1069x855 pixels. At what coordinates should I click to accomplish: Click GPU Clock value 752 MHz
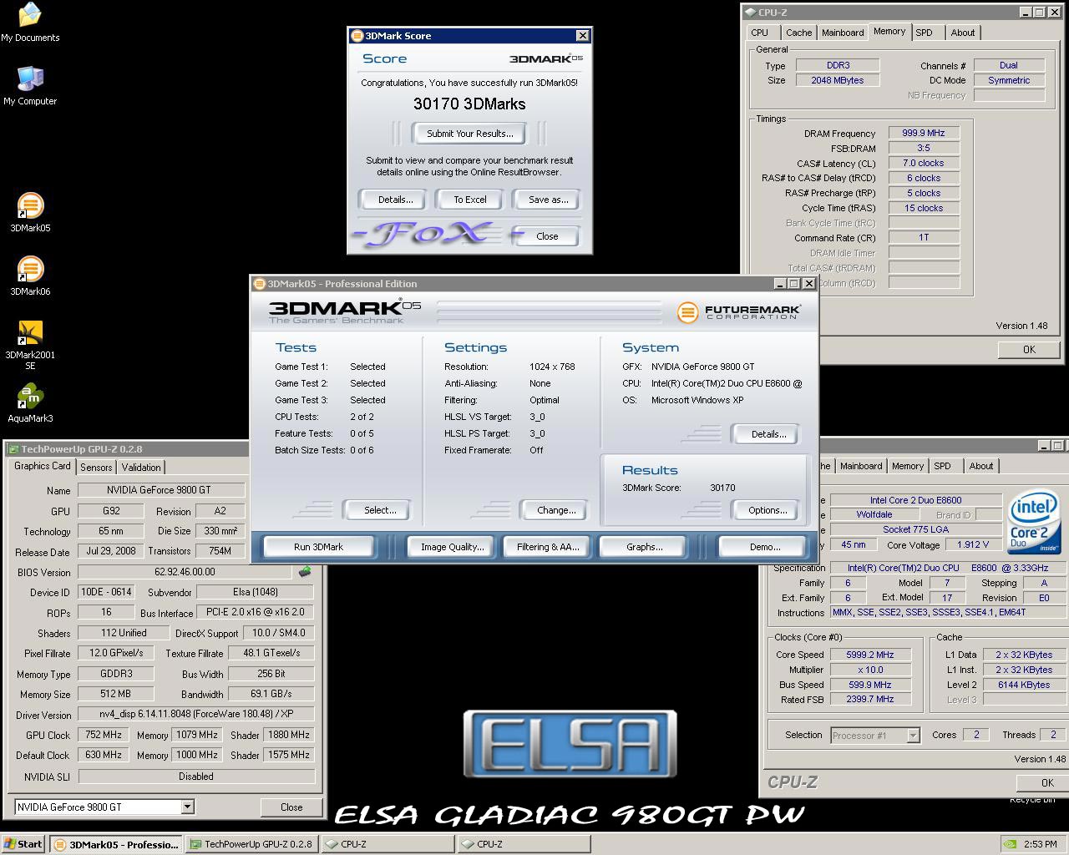pyautogui.click(x=104, y=735)
